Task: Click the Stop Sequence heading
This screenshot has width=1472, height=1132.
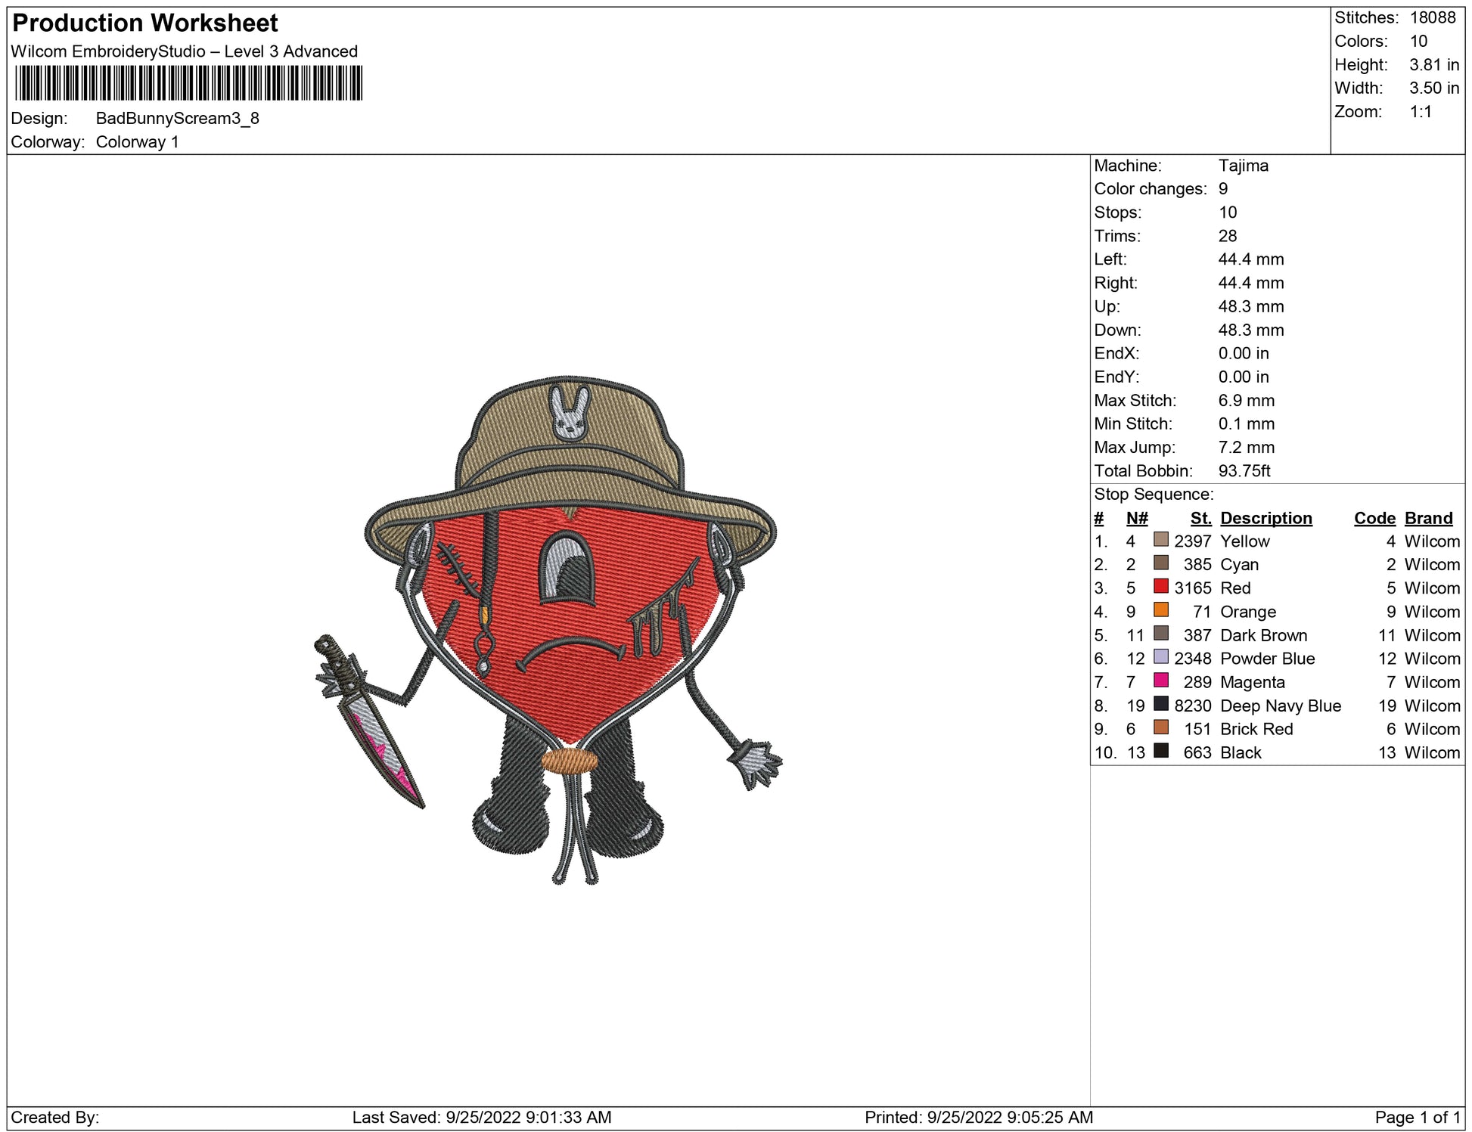Action: click(x=1153, y=494)
